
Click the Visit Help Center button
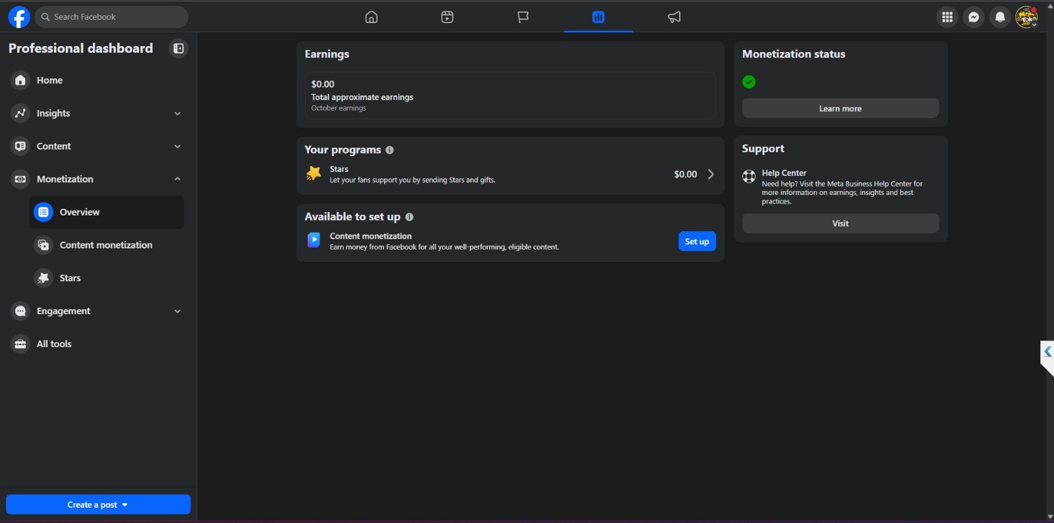(x=841, y=223)
